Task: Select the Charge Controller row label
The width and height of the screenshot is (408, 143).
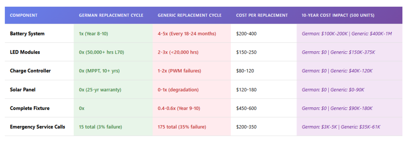Action: click(x=30, y=71)
